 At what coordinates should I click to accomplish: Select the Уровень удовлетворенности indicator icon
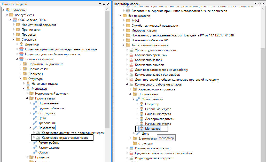tap(131, 50)
